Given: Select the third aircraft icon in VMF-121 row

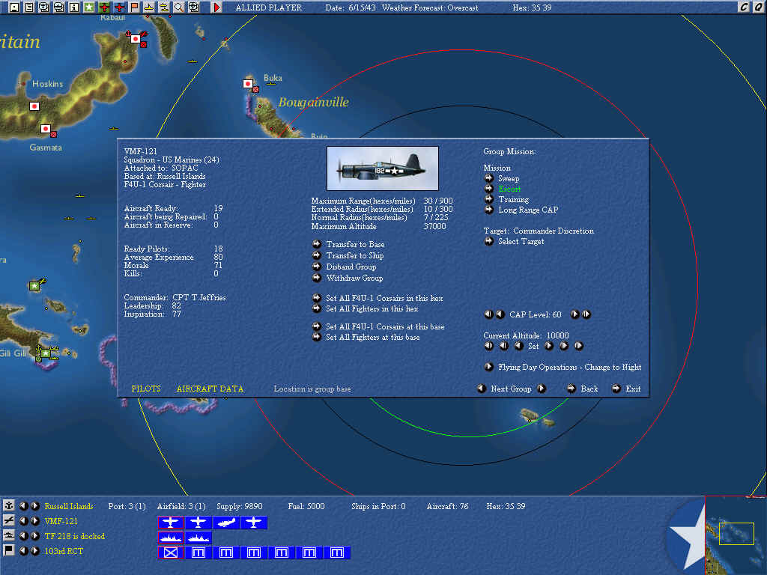Looking at the screenshot, I should (x=227, y=523).
